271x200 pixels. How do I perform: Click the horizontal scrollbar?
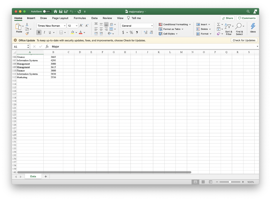(104, 172)
